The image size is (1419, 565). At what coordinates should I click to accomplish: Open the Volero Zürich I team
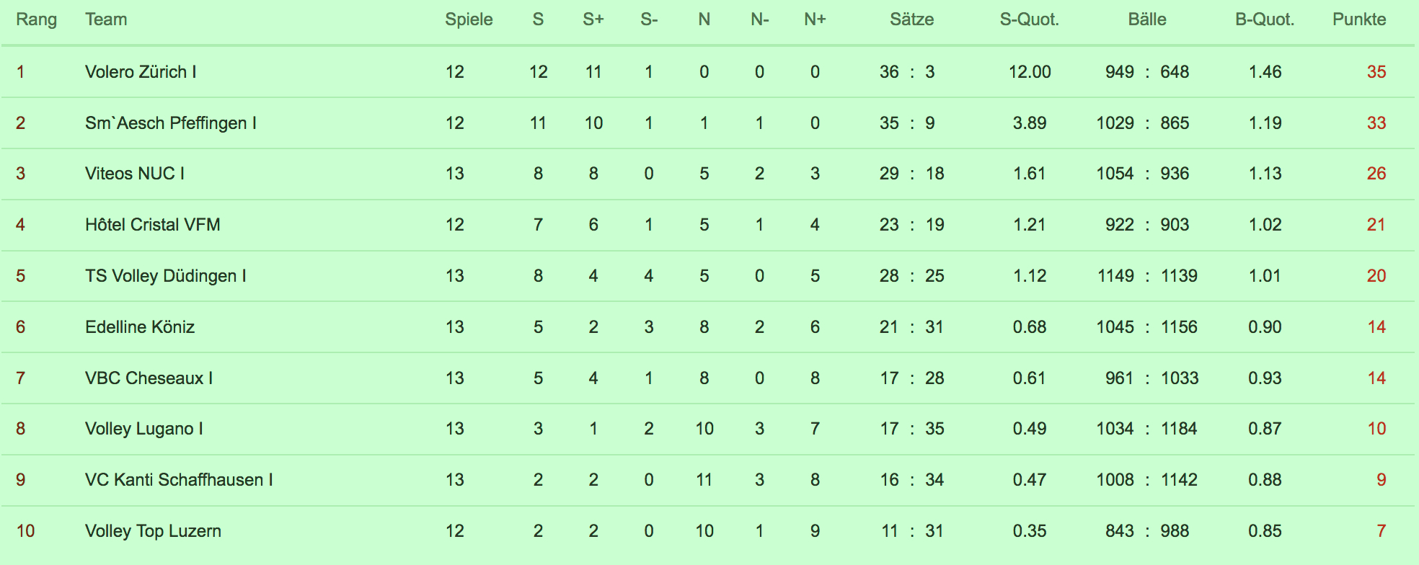(141, 72)
